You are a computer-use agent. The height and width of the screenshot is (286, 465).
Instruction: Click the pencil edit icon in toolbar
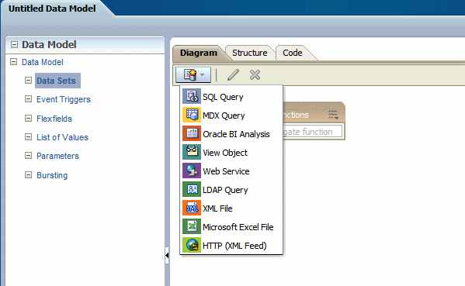[x=234, y=75]
